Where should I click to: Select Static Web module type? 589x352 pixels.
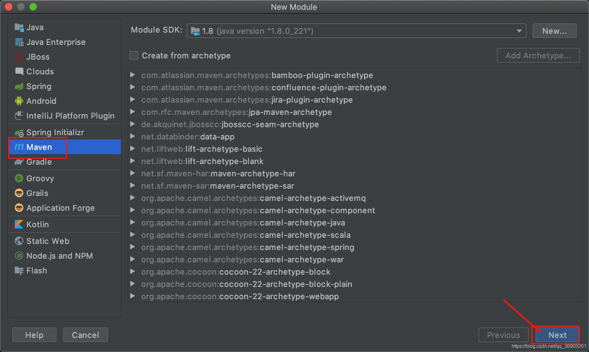[65, 241]
